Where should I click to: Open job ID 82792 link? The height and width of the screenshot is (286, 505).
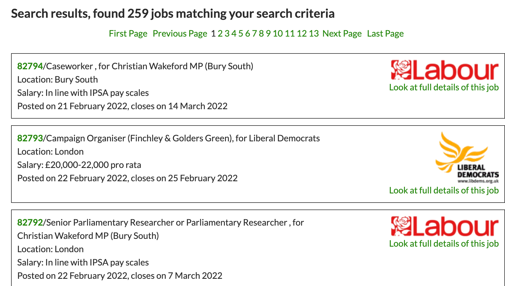30,223
